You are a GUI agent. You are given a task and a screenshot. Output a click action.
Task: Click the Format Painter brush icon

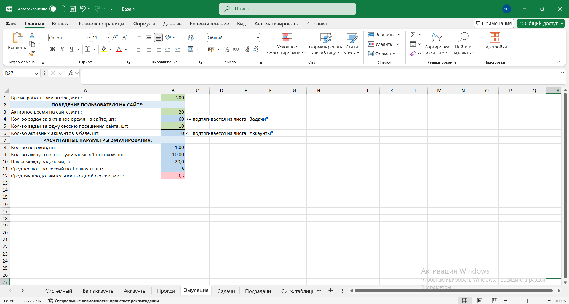point(32,54)
